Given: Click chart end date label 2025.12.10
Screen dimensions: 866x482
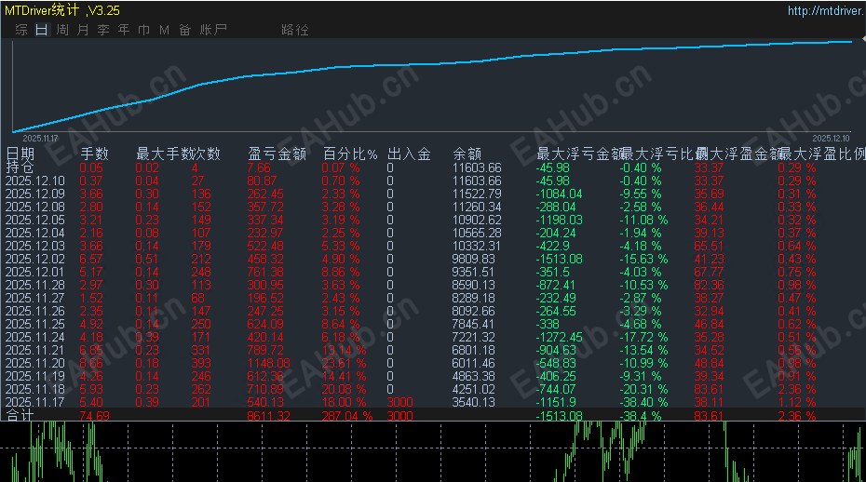Looking at the screenshot, I should (832, 139).
